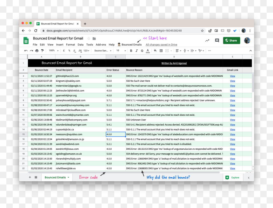The width and height of the screenshot is (273, 208).
Task: Open the Edit menu
Action: [x=42, y=45]
